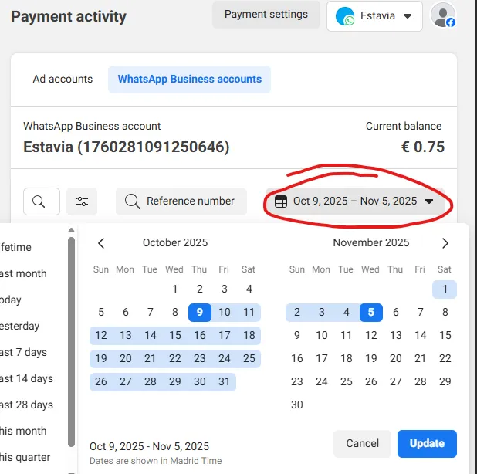Advance calendar to next month
Viewport: 477px width, 474px height.
pyautogui.click(x=445, y=243)
